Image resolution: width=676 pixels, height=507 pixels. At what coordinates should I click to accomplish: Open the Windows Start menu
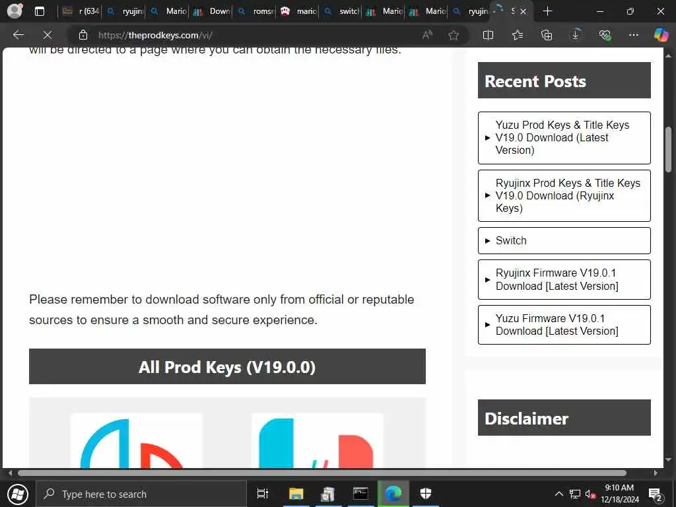click(x=18, y=494)
